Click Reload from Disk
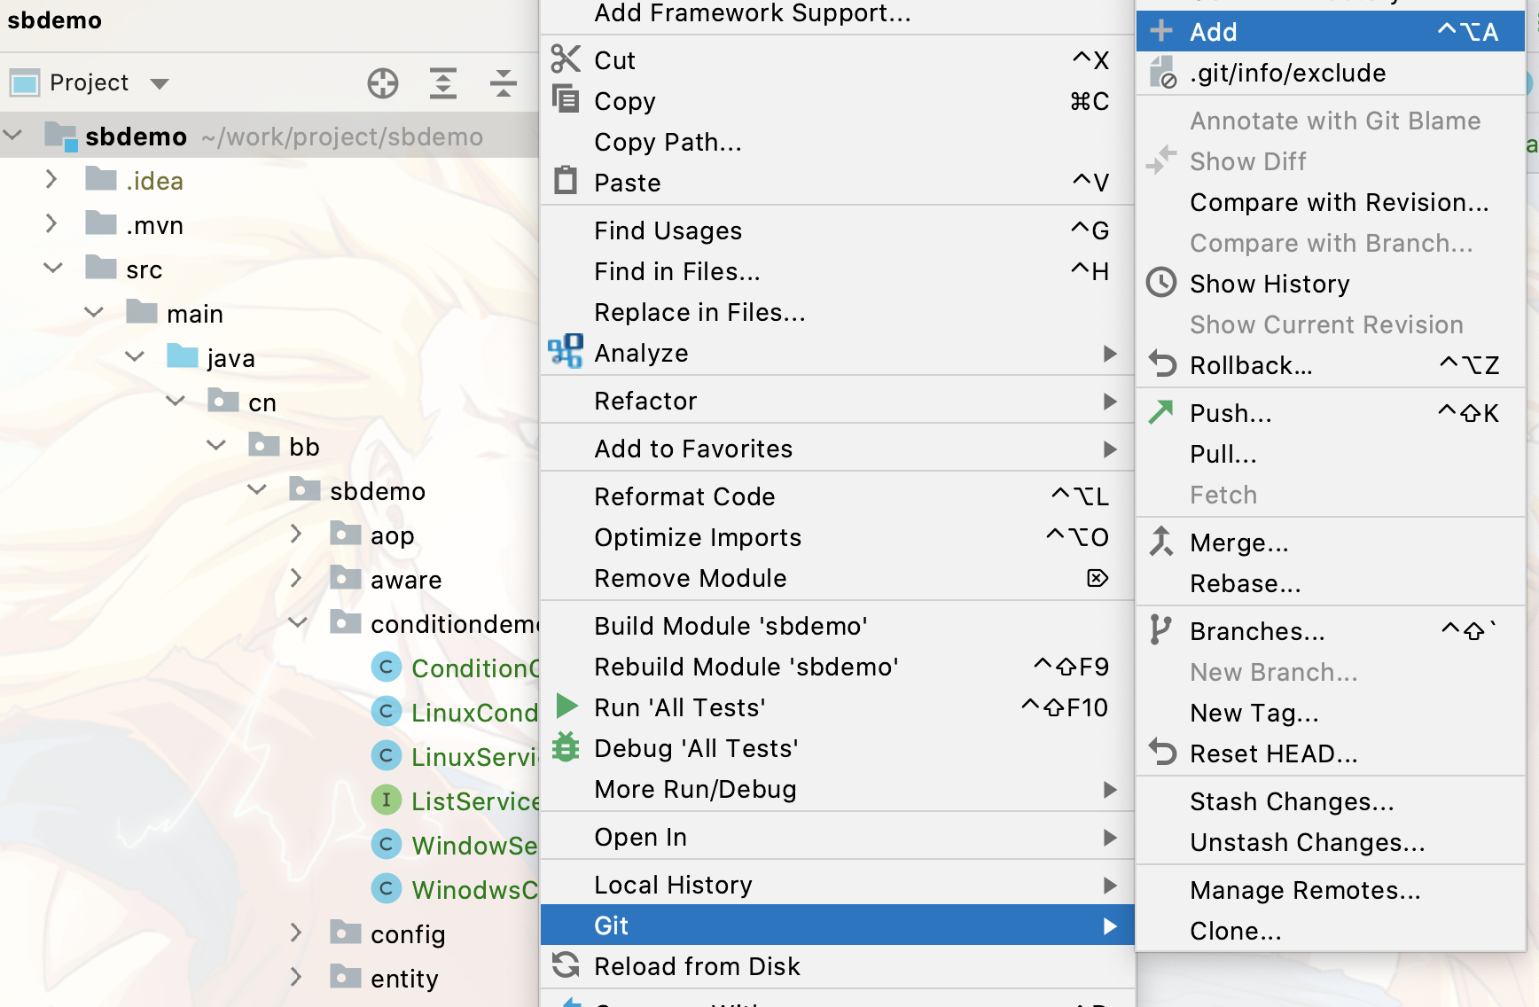The height and width of the screenshot is (1007, 1539). pos(697,966)
